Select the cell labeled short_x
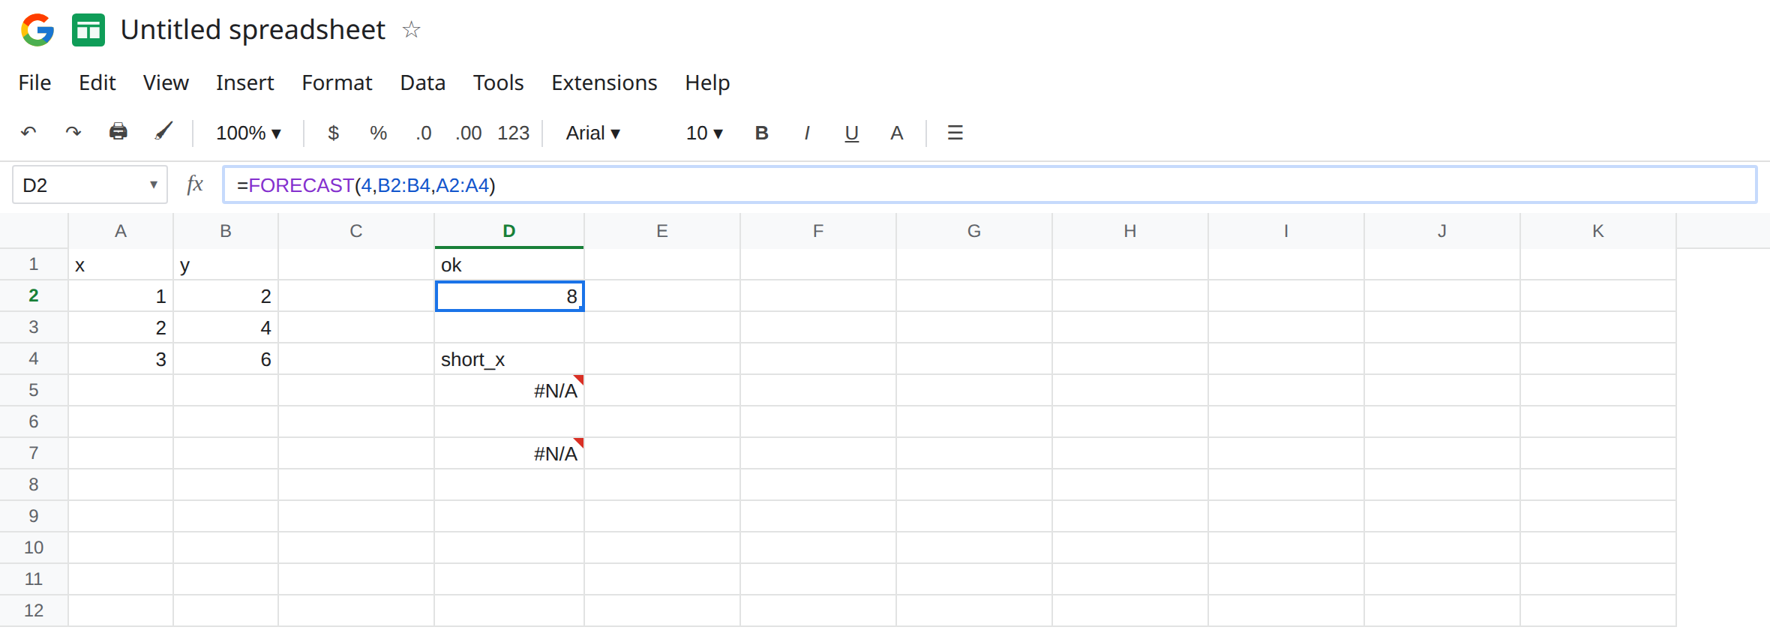Screen dimensions: 1770x636 point(509,358)
